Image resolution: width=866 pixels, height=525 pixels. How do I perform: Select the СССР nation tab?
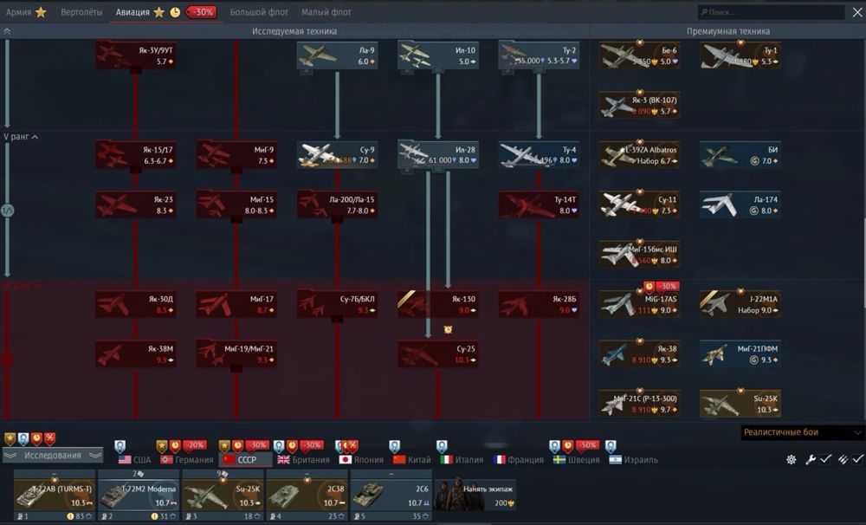point(245,459)
